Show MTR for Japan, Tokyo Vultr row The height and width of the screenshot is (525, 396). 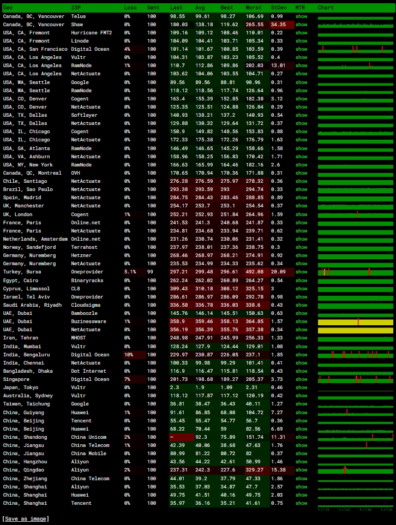point(301,387)
